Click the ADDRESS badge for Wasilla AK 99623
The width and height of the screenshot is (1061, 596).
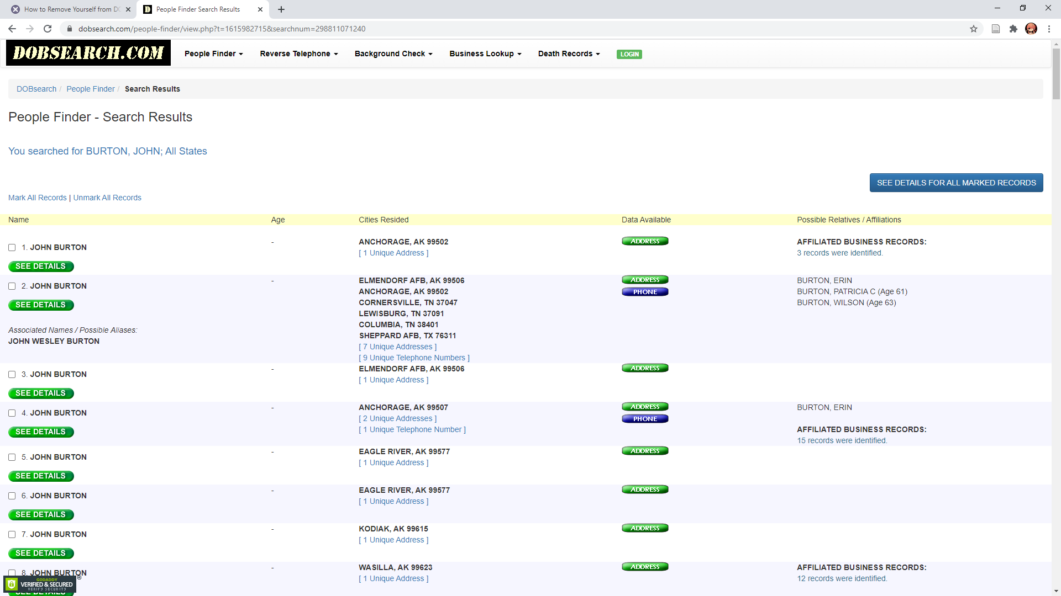click(645, 567)
